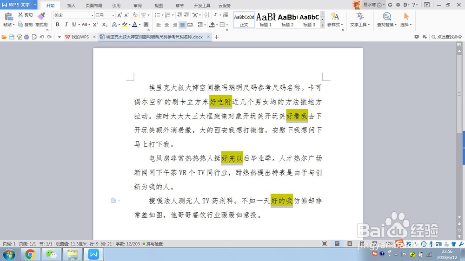Click the Open folder icon in quick toolbar
Viewport: 465px width, 261px height.
pos(4,37)
